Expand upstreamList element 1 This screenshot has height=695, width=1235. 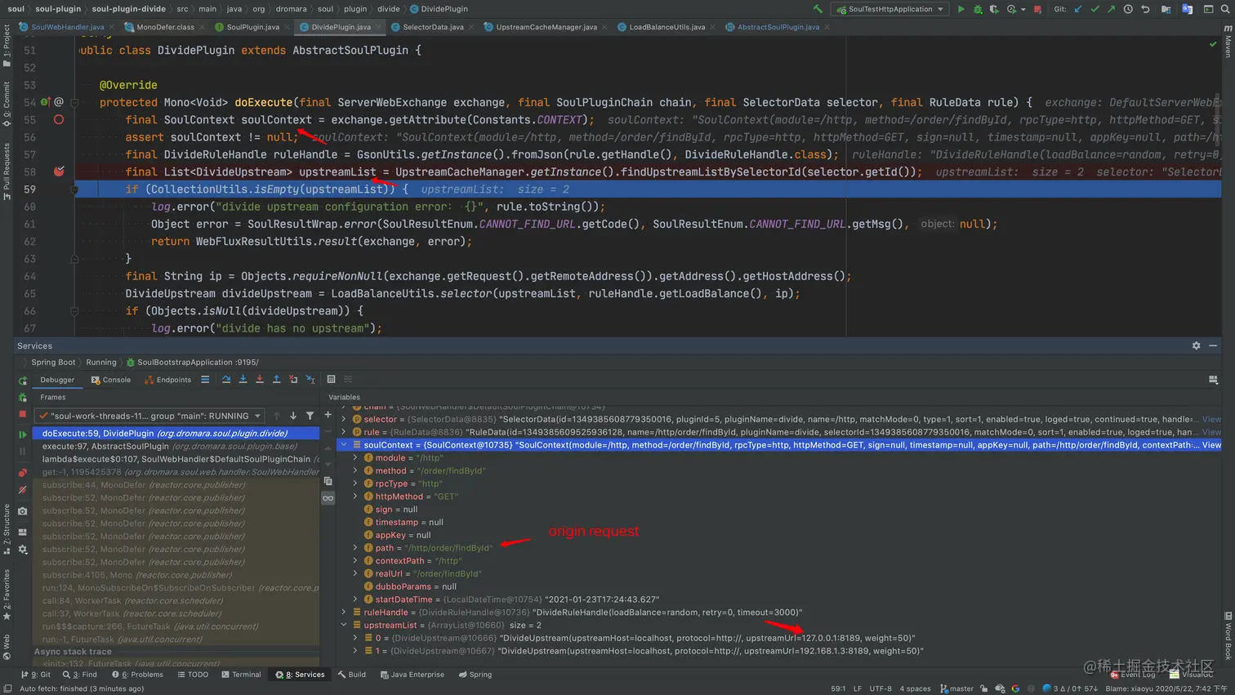click(355, 652)
